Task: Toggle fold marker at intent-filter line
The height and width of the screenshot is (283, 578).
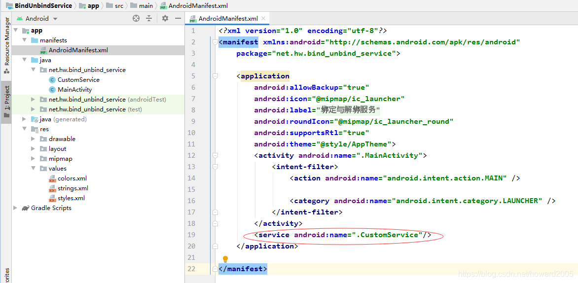Action: [215, 167]
